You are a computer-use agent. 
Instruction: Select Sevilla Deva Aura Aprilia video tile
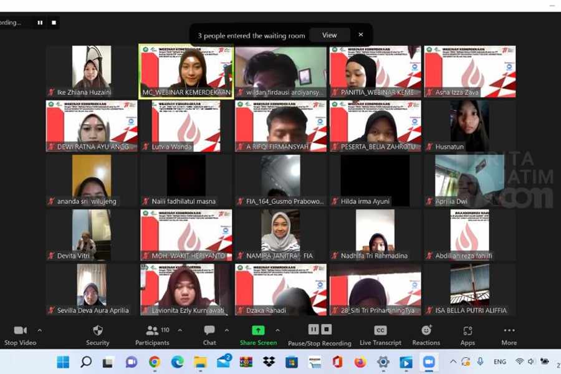pos(92,289)
